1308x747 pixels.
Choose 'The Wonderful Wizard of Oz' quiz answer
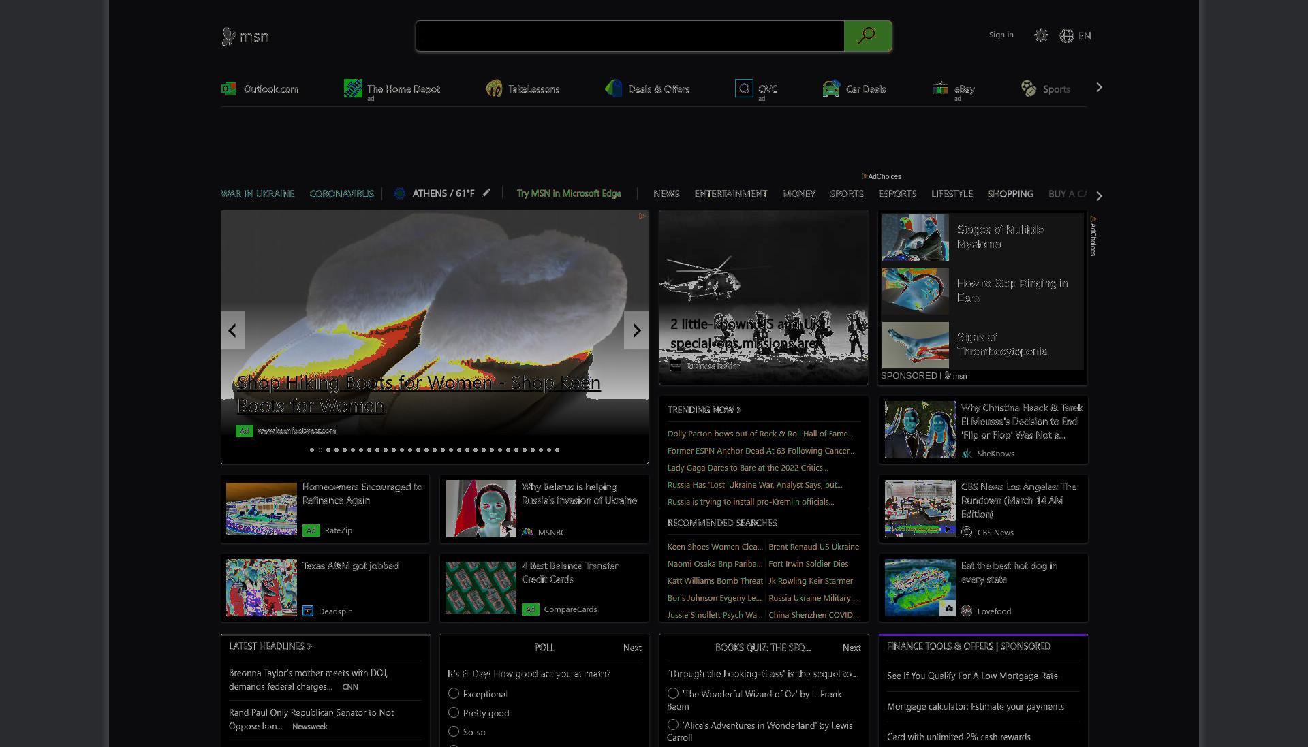673,693
